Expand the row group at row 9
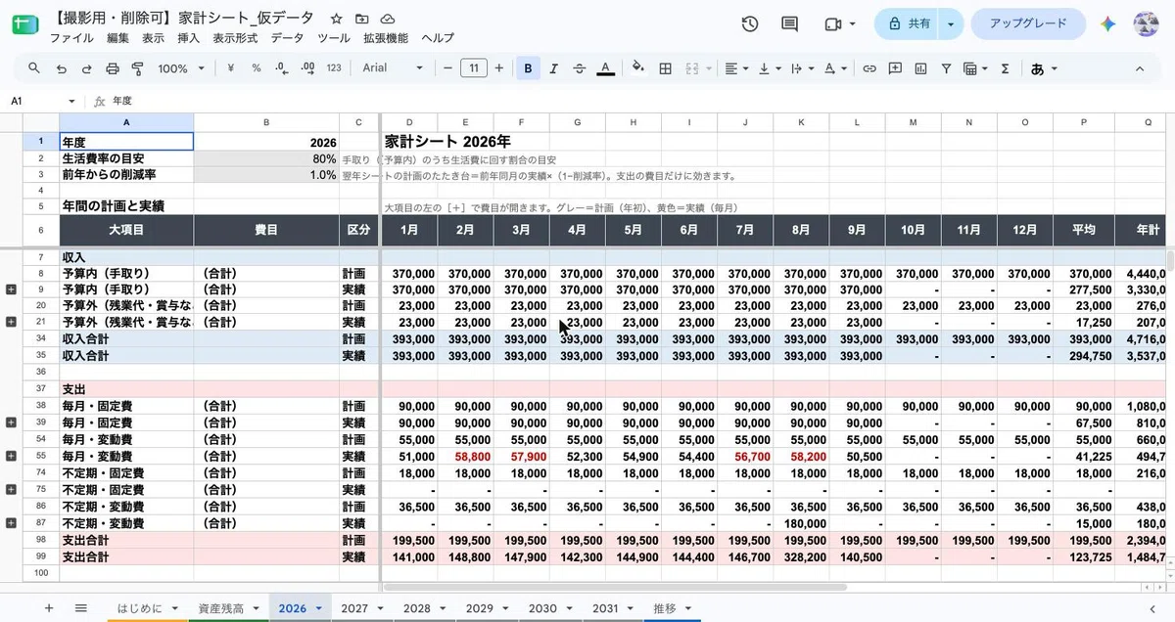The image size is (1175, 622). 11,289
